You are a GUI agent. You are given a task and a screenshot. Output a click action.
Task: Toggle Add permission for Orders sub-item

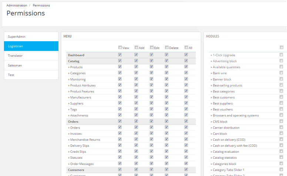136,127
